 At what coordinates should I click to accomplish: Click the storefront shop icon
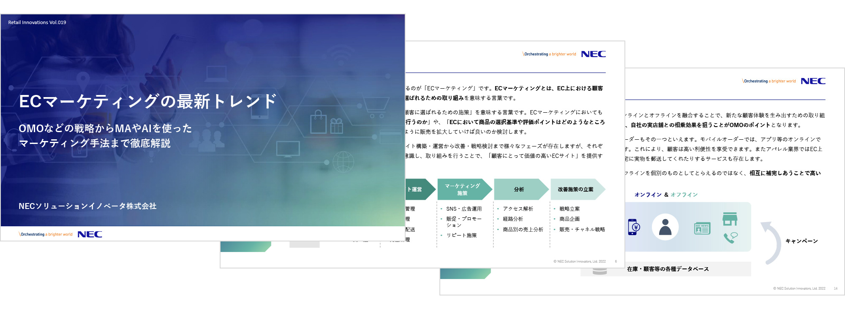(x=730, y=219)
